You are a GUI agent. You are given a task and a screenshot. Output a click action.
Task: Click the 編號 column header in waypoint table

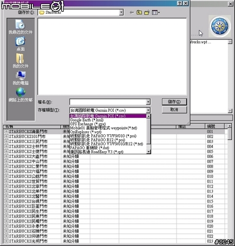(x=214, y=127)
